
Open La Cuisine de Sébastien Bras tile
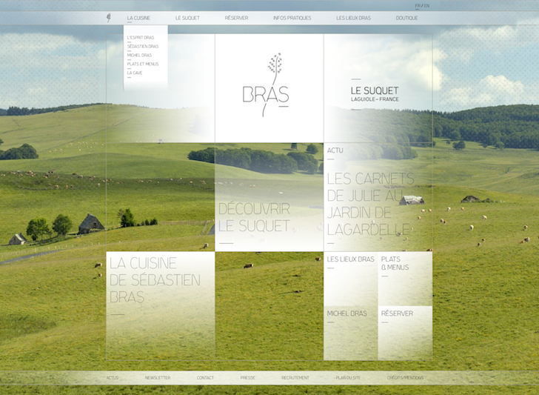pyautogui.click(x=161, y=306)
